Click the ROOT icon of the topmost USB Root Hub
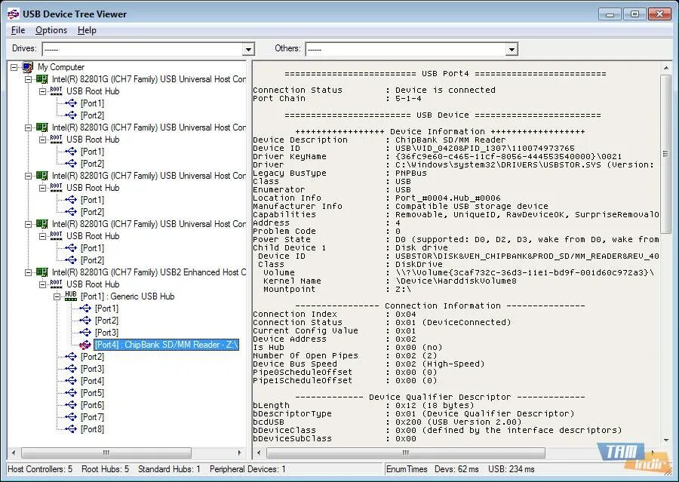The image size is (679, 482). 56,91
